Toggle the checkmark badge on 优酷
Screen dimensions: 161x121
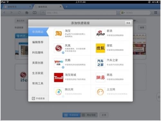coord(63,67)
